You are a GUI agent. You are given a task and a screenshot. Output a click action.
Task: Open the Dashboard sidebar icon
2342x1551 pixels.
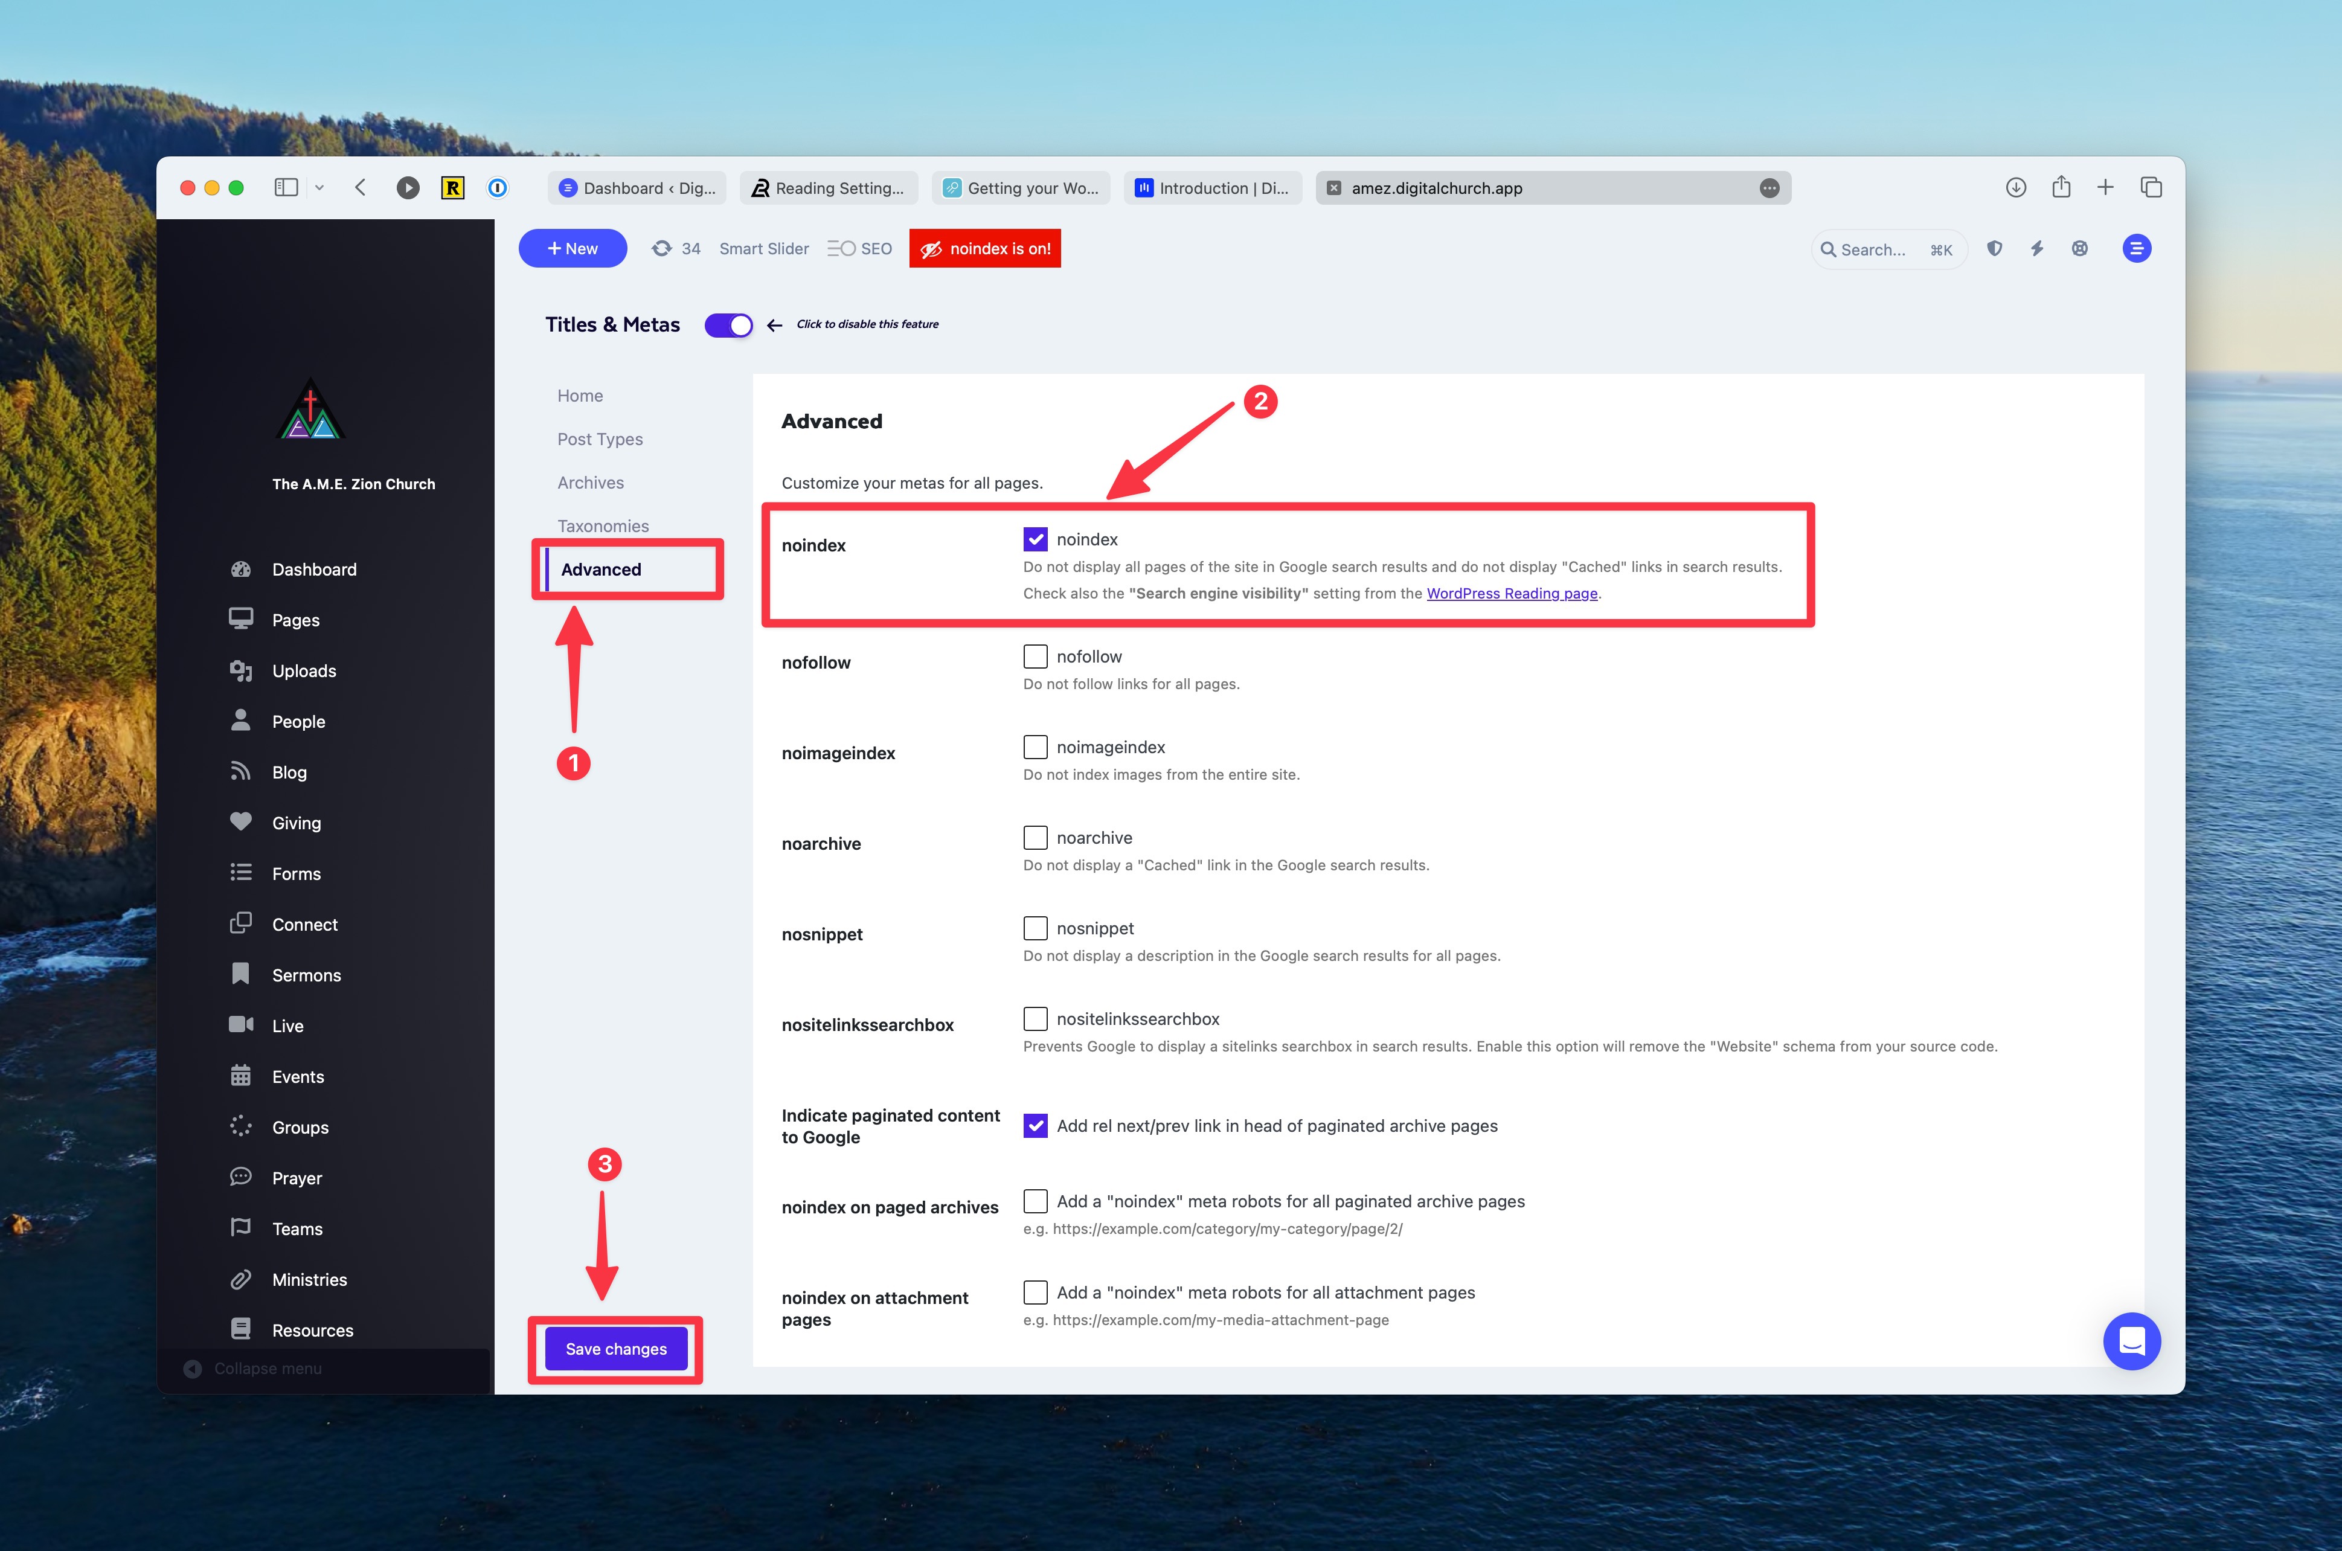click(x=240, y=569)
